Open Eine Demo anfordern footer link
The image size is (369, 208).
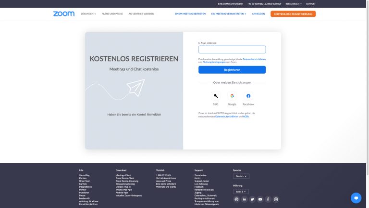pyautogui.click(x=166, y=184)
